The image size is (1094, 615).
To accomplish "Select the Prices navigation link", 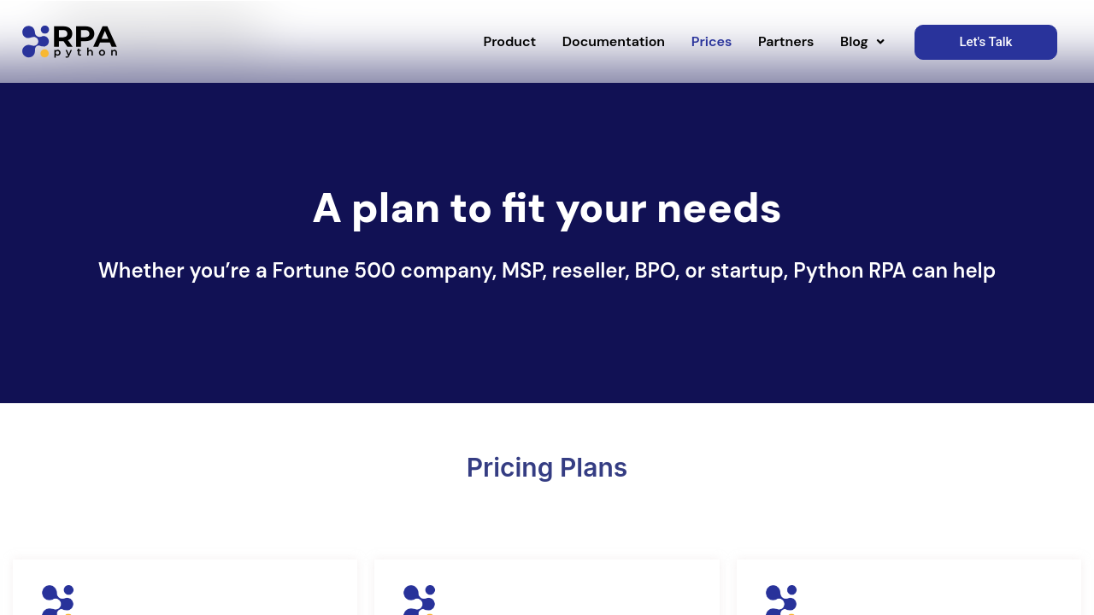I will point(711,42).
